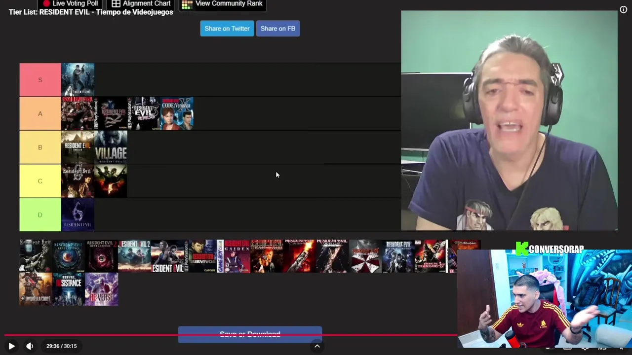Click the Resident Evil 7 cover in B tier
This screenshot has height=355, width=632.
[x=78, y=147]
